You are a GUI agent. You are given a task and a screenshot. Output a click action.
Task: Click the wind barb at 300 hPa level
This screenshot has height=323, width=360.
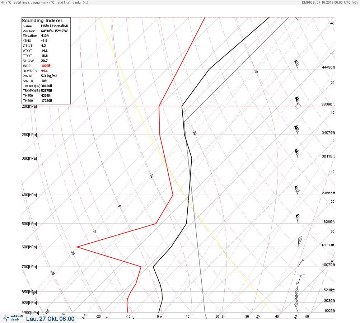[x=296, y=154]
